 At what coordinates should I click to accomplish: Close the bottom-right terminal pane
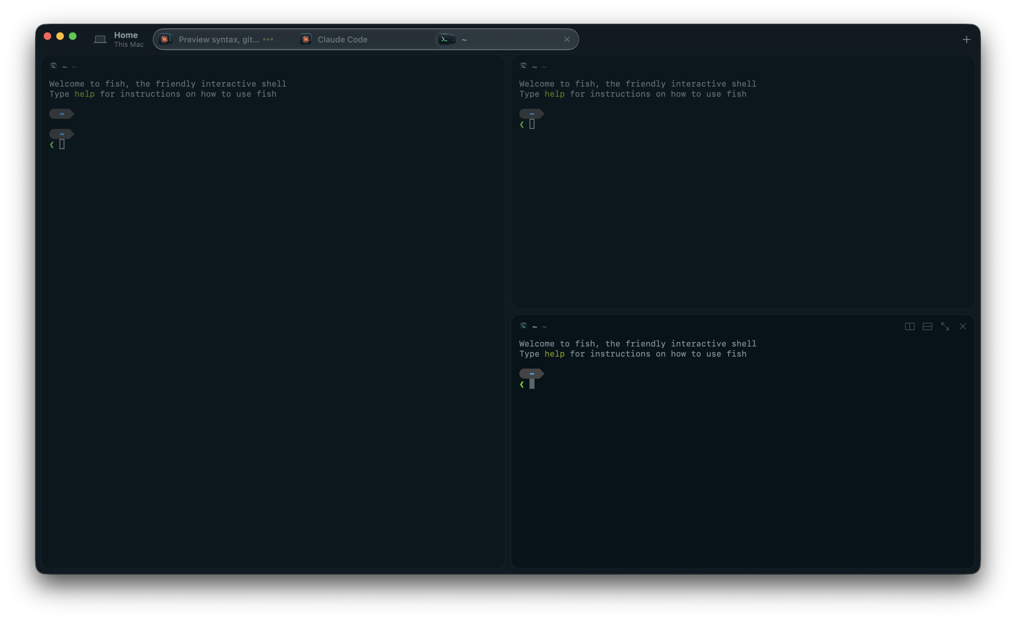[x=963, y=327]
